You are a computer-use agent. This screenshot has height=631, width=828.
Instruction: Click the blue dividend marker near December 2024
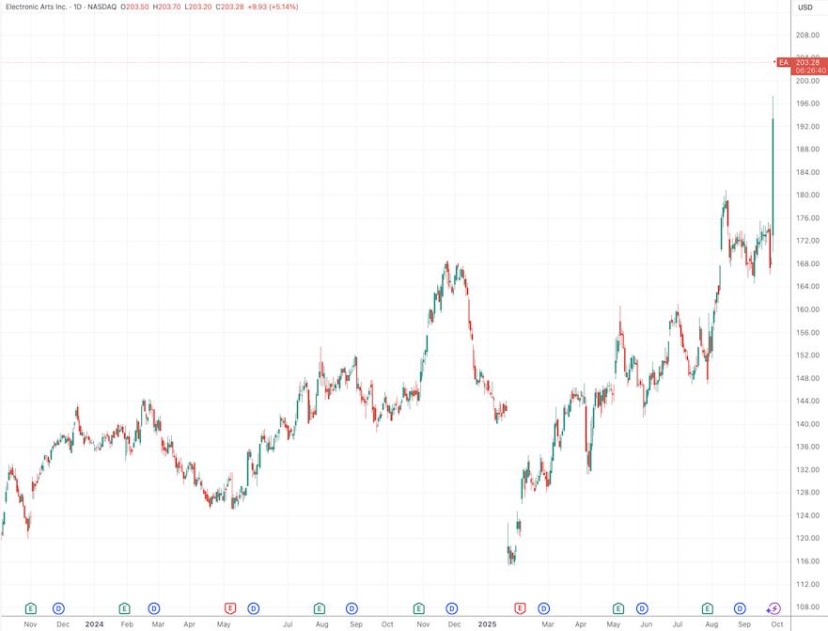[x=451, y=609]
